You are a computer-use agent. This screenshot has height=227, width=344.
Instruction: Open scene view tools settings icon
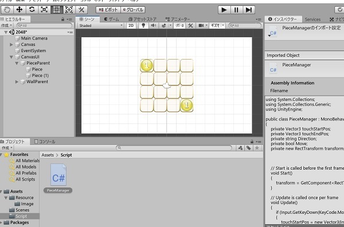pyautogui.click(x=190, y=26)
